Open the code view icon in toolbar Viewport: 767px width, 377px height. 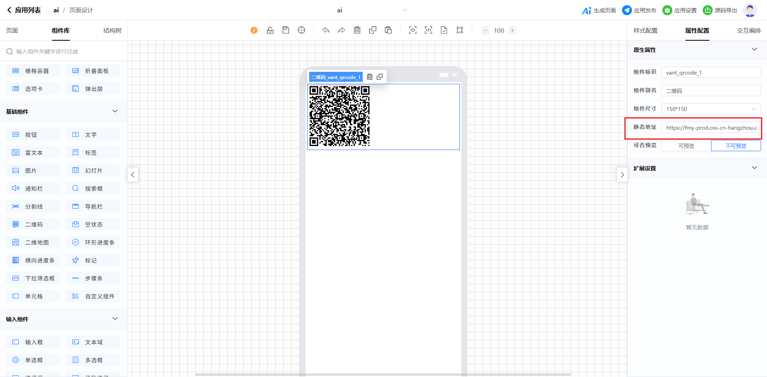(428, 30)
